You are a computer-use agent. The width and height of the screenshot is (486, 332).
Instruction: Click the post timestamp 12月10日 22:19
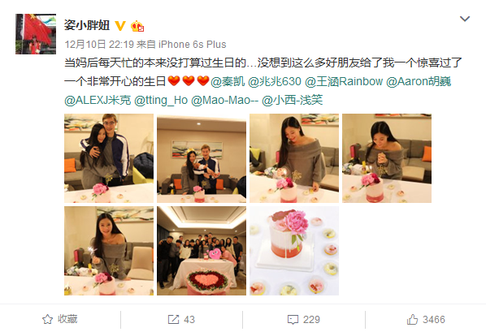(99, 45)
